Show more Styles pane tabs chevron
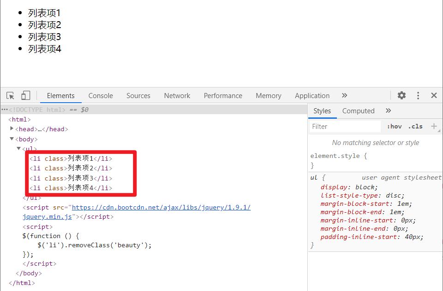This screenshot has height=291, width=443. [388, 111]
